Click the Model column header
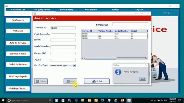This screenshot has width=184, height=103. pyautogui.click(x=138, y=31)
